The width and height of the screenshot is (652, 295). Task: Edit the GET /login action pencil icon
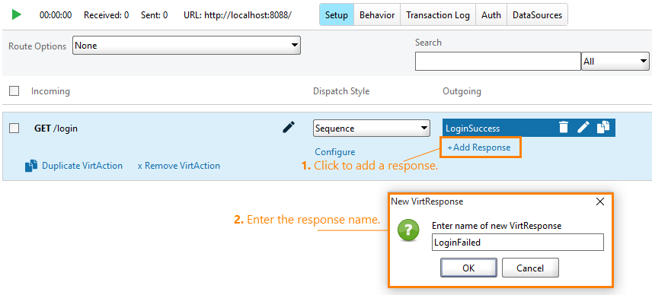289,128
